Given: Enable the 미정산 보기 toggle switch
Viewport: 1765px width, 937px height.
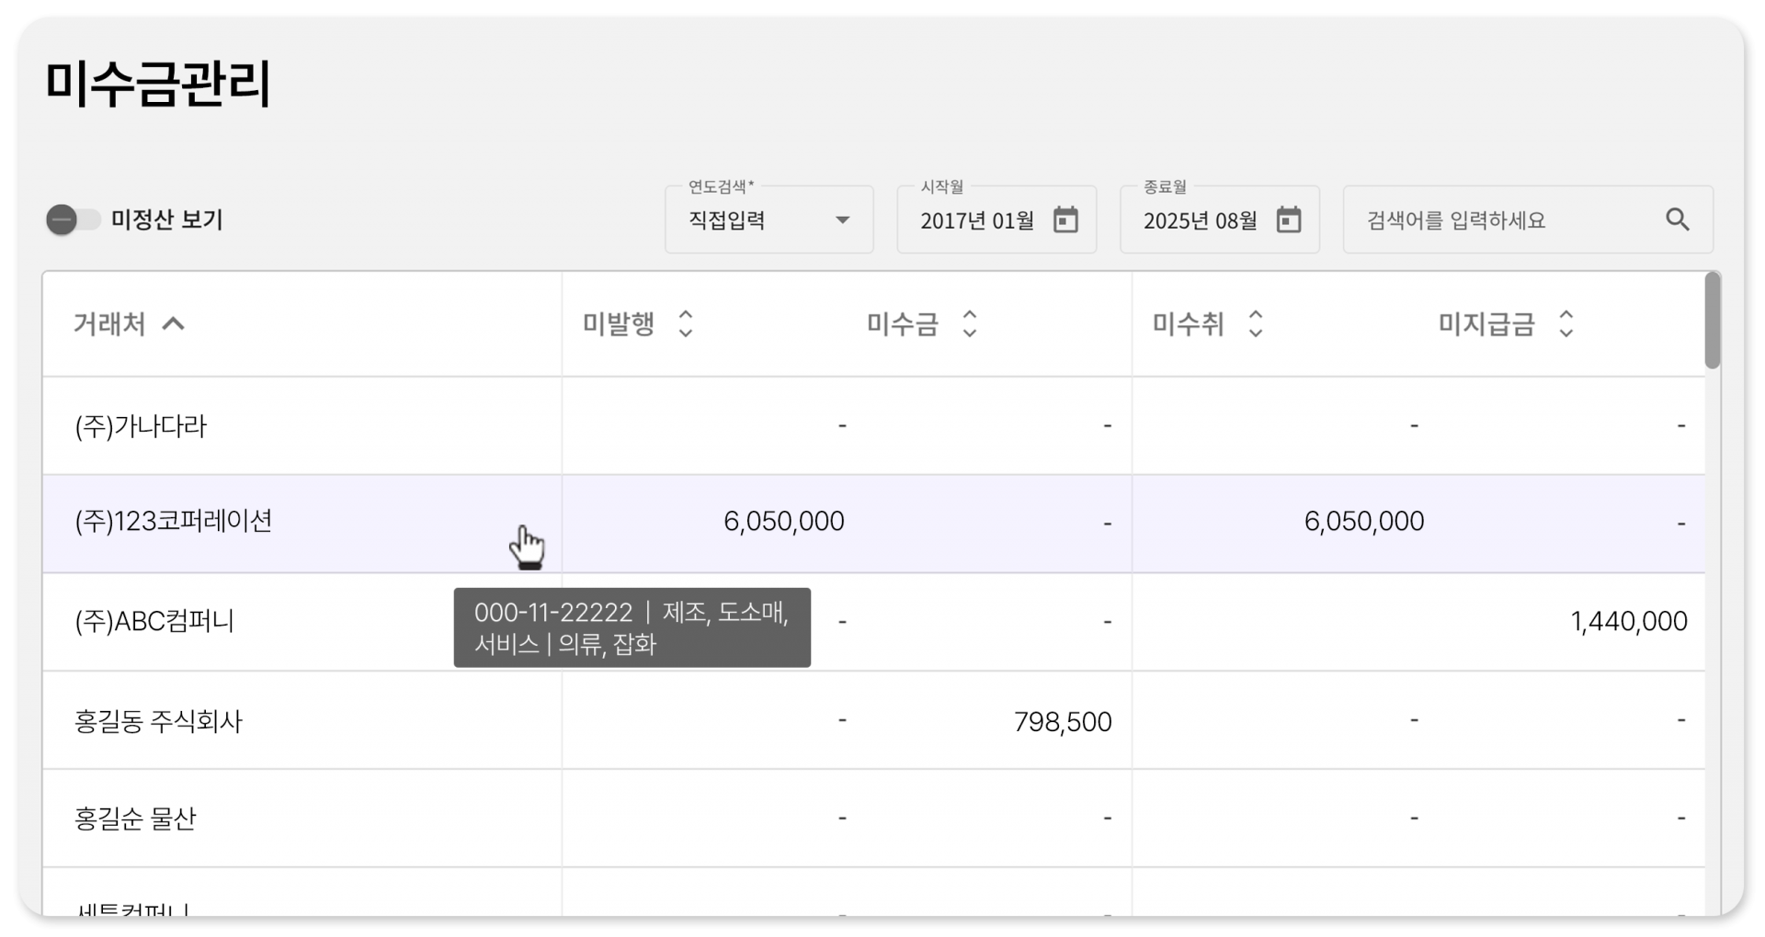Looking at the screenshot, I should coord(74,220).
